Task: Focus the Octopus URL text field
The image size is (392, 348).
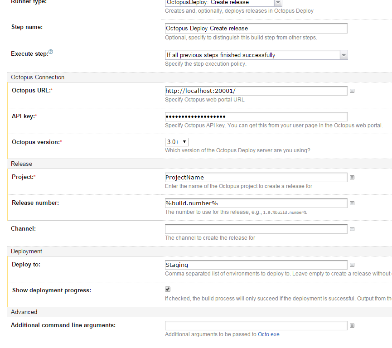Action: coord(256,91)
